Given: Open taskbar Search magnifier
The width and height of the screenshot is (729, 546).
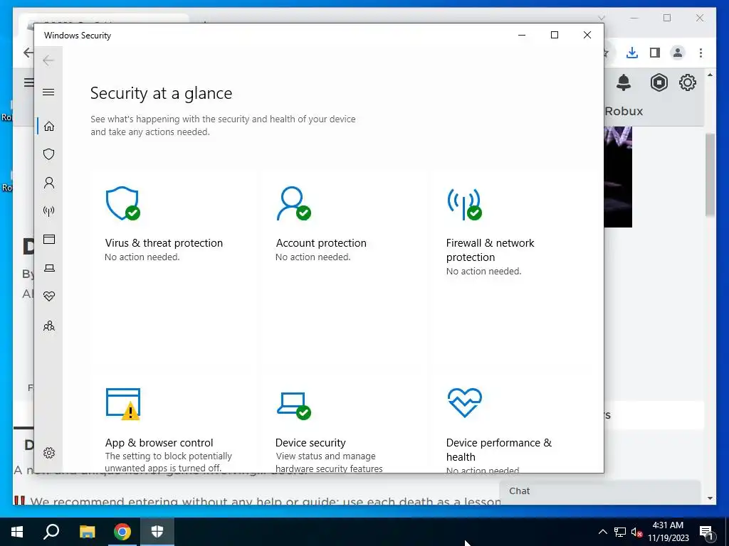Looking at the screenshot, I should point(51,532).
